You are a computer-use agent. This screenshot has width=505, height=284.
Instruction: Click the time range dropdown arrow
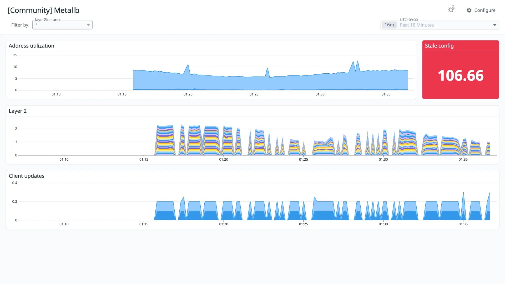[495, 25]
